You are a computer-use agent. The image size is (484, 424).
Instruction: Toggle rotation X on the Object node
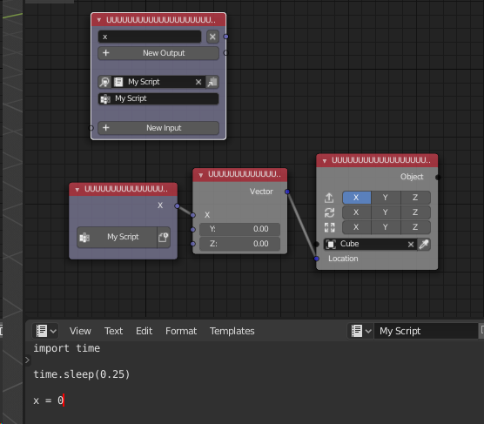357,212
